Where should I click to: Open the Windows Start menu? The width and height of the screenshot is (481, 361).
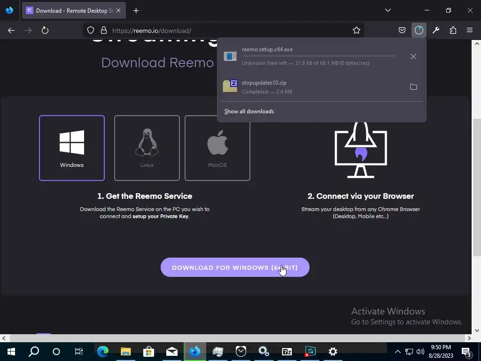[11, 352]
